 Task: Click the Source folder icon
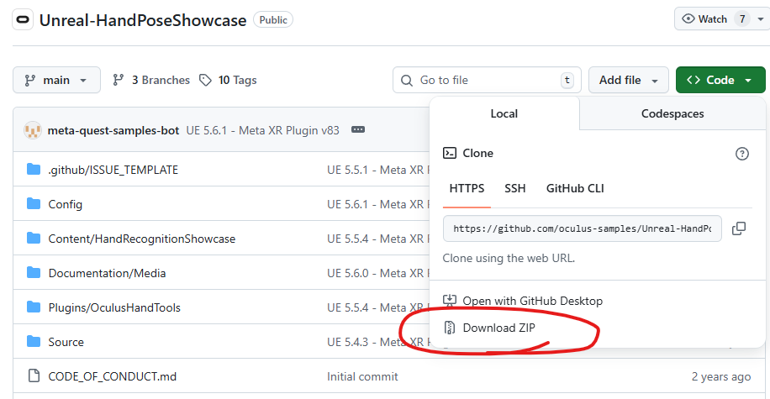click(34, 342)
